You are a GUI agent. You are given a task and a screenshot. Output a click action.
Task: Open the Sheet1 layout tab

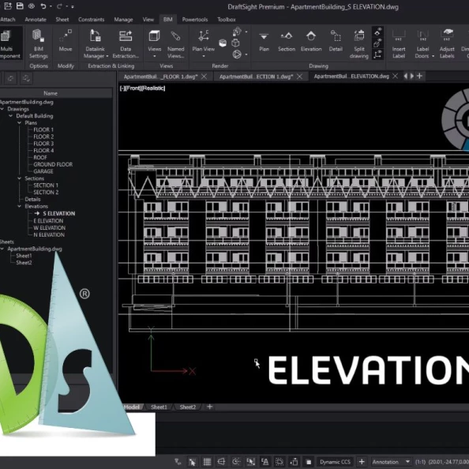[159, 407]
